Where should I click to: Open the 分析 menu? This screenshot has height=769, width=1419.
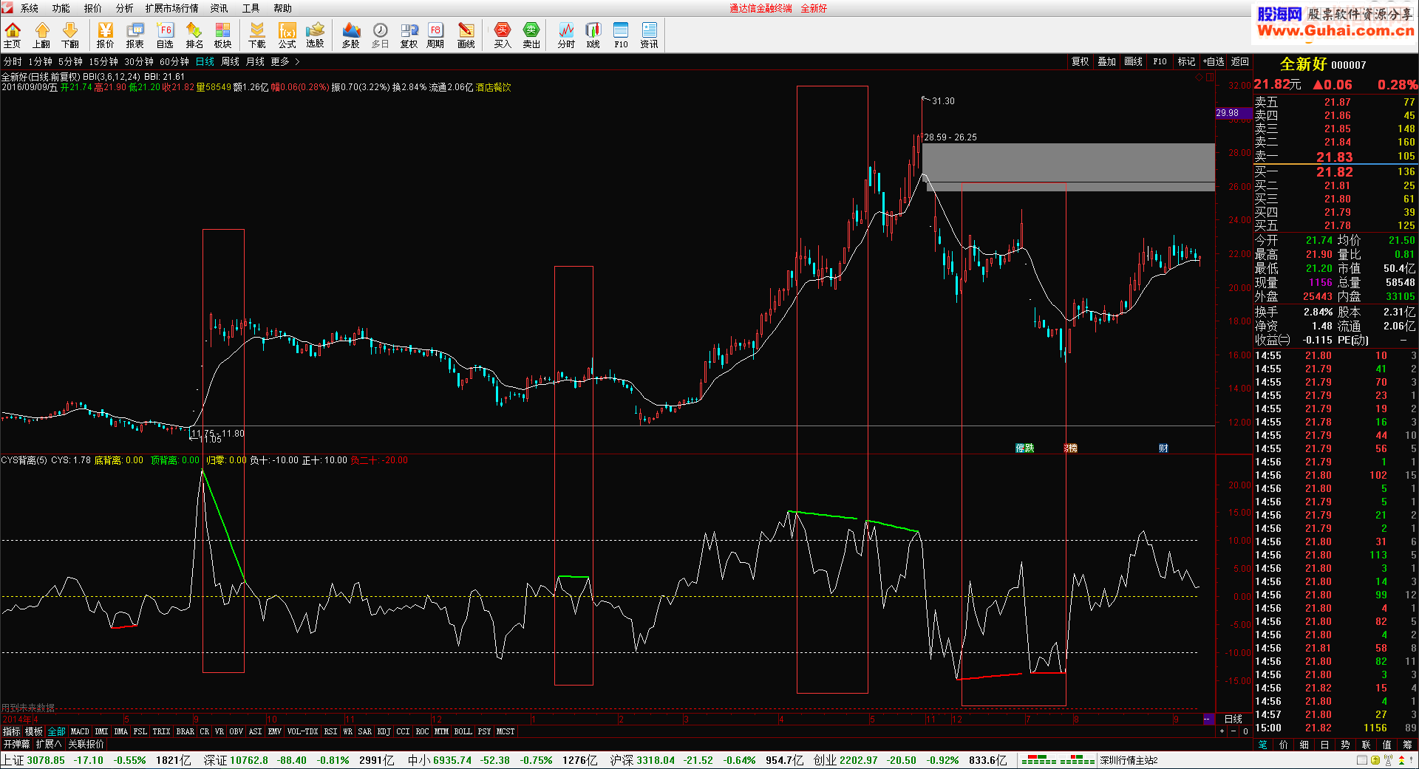click(125, 8)
